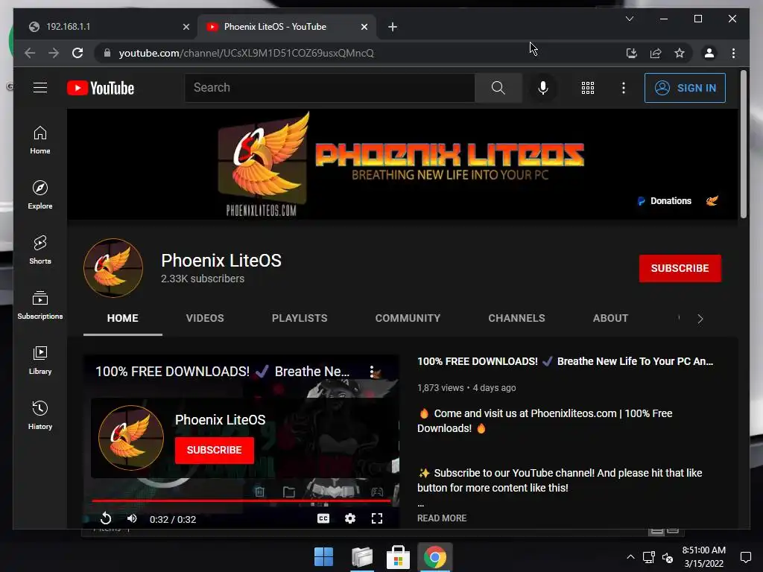Open Explore in the sidebar
763x572 pixels.
coord(40,195)
